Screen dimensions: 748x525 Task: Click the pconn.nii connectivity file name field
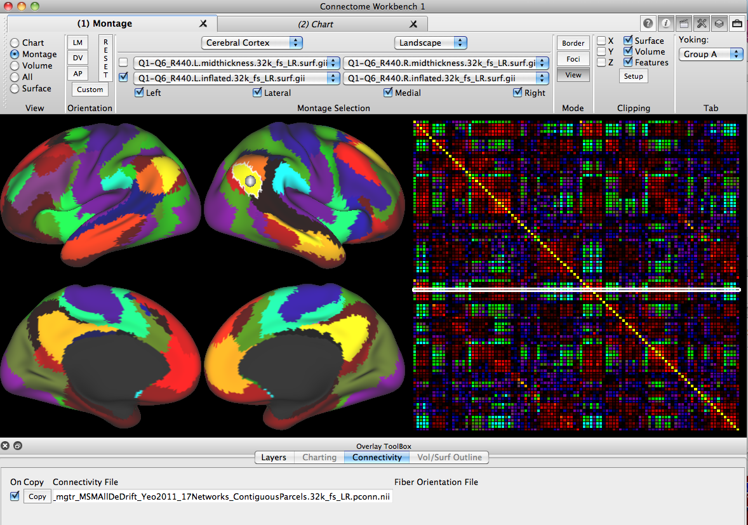click(x=222, y=496)
